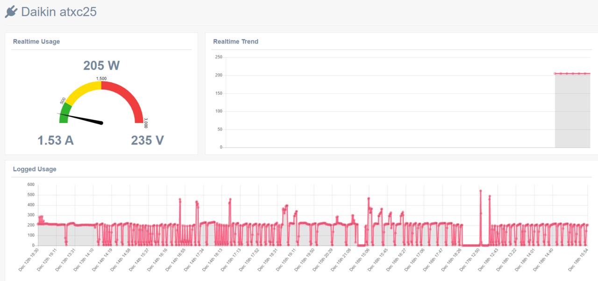
Task: Click the 500 gauge tick label
Action: [63, 101]
